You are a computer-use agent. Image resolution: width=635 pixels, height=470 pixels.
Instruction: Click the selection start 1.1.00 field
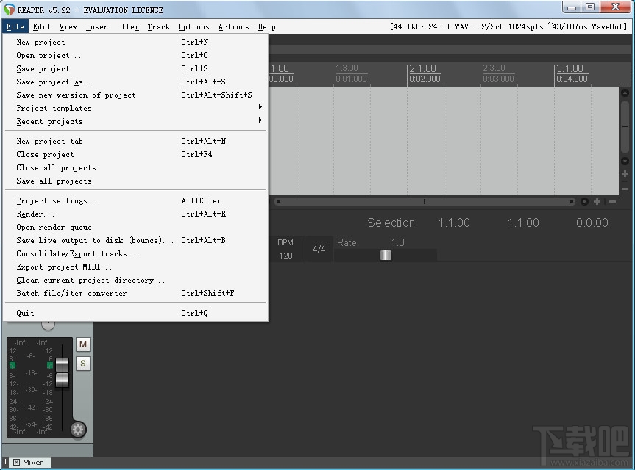click(x=454, y=223)
